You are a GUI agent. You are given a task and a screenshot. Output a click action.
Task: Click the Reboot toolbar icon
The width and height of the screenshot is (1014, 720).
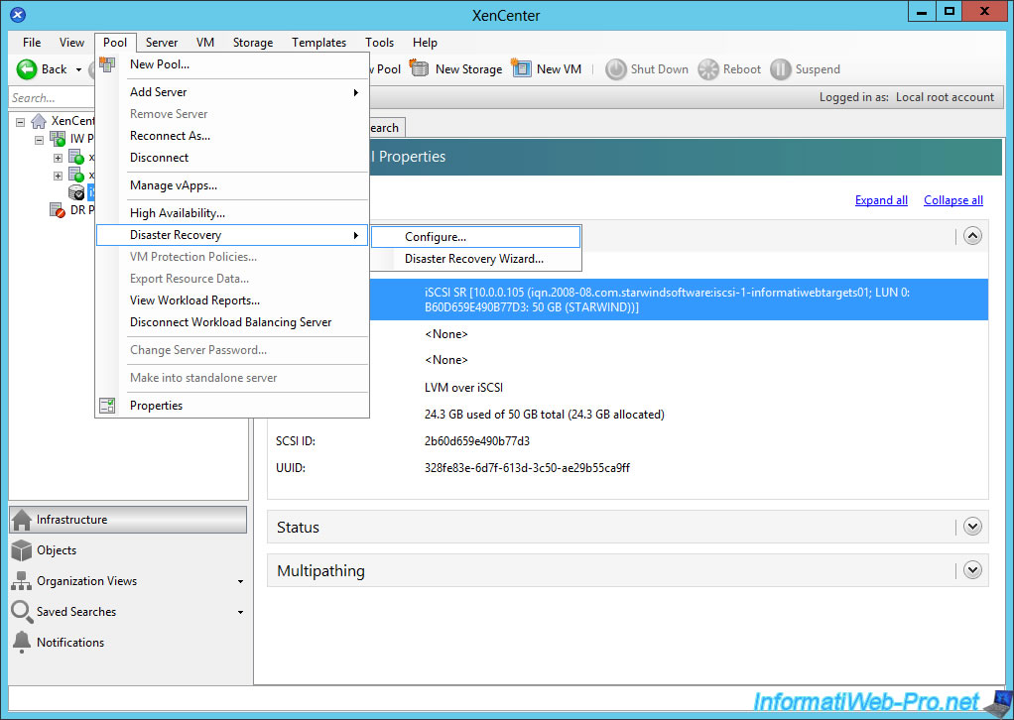point(708,69)
